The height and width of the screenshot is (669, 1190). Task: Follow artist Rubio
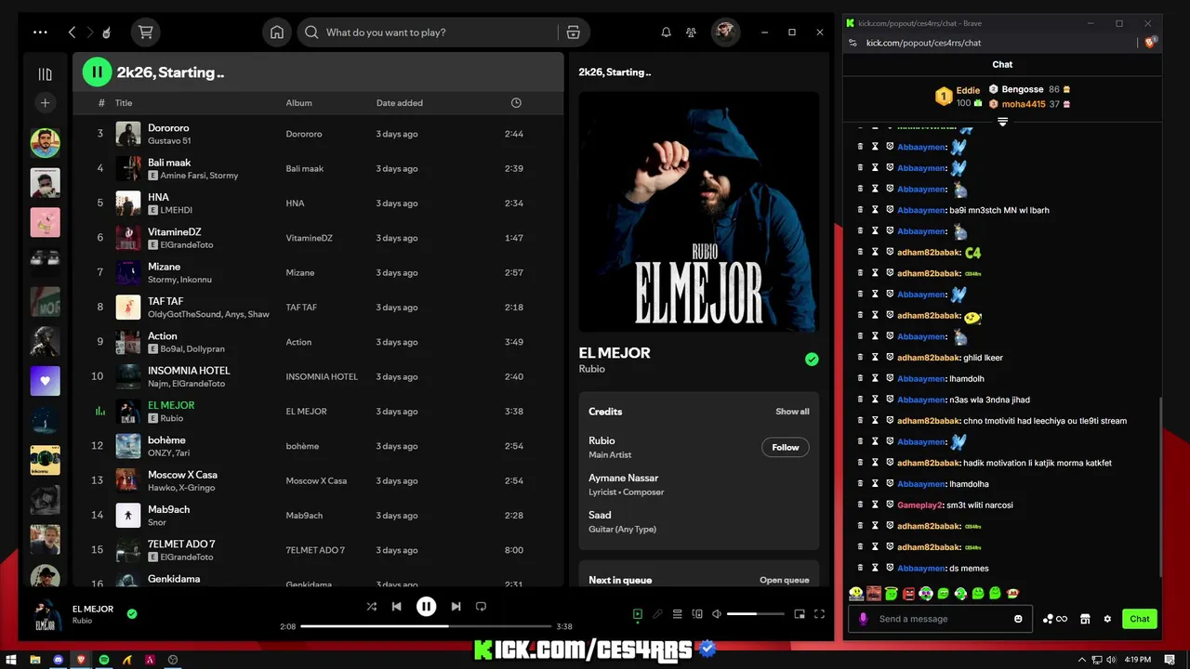(785, 447)
